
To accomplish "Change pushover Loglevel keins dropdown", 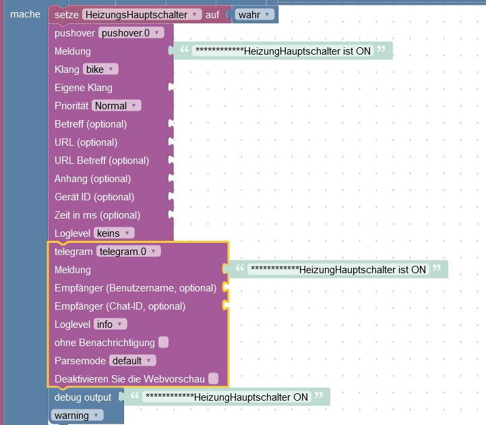I will 114,233.
